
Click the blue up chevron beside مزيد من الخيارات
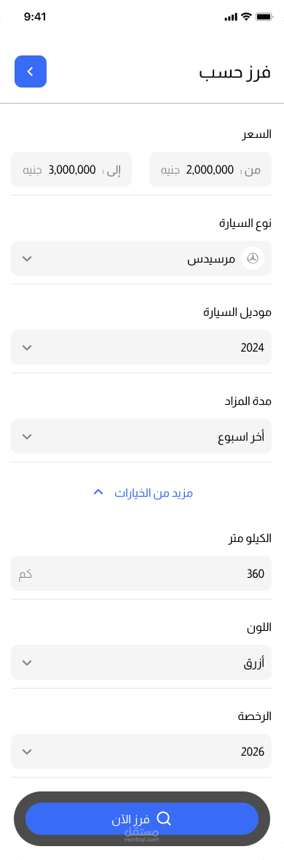pyautogui.click(x=98, y=492)
